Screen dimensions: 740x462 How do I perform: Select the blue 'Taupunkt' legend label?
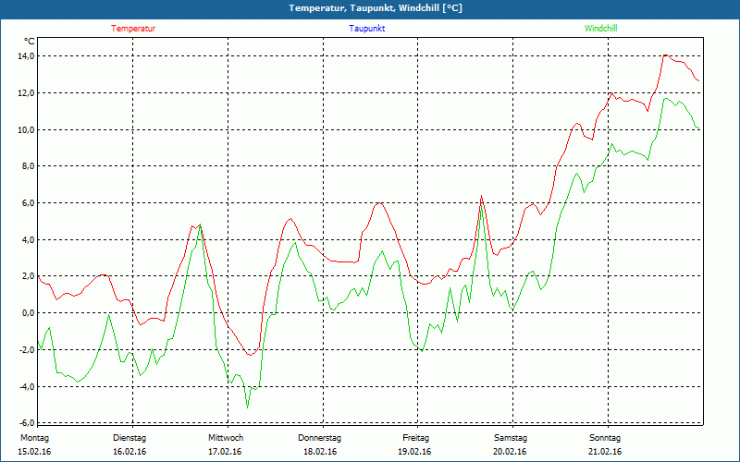[x=366, y=29]
